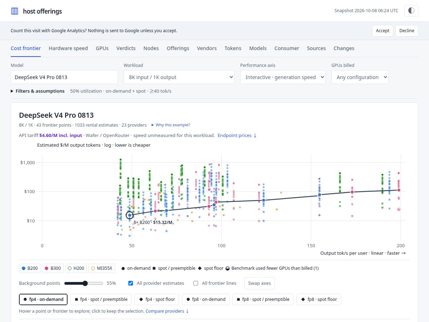Follow the Endpoint prices link
The image size is (429, 322).
237,136
